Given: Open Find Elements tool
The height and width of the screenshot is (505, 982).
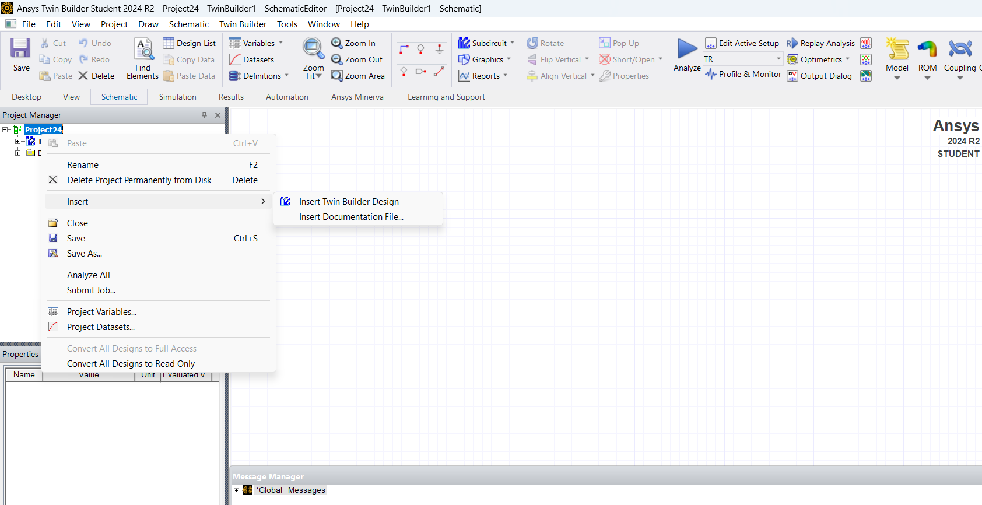Looking at the screenshot, I should point(143,59).
